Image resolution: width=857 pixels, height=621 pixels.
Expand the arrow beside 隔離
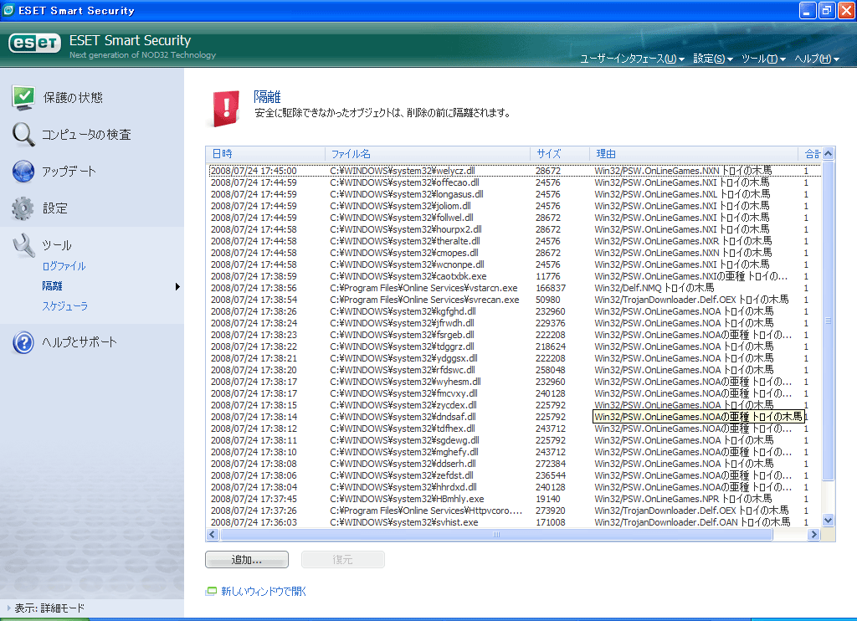177,286
